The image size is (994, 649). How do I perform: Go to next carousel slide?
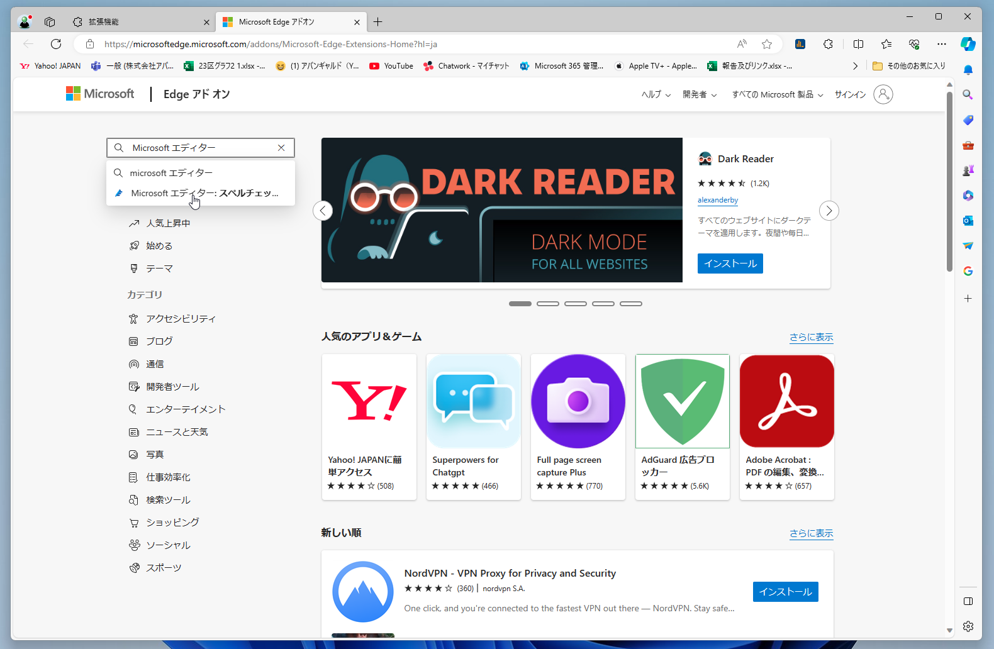(829, 211)
